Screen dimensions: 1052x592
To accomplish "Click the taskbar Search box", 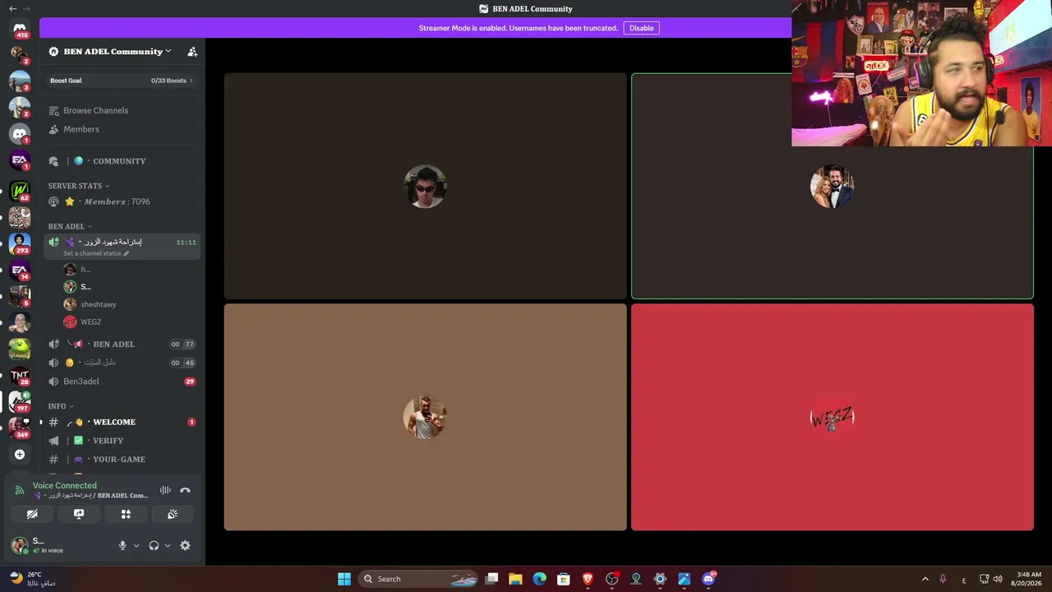I will (419, 579).
